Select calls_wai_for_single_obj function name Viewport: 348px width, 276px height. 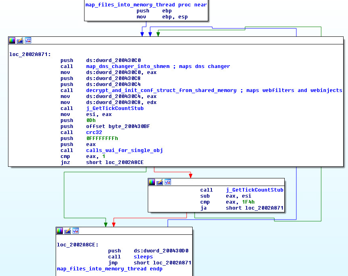coord(124,150)
